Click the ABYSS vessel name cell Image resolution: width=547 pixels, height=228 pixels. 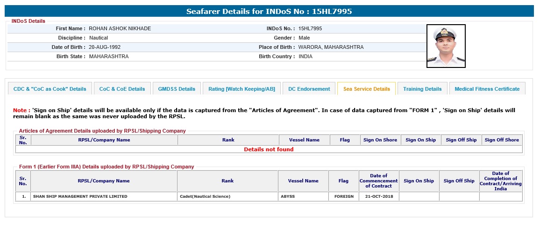pos(288,196)
